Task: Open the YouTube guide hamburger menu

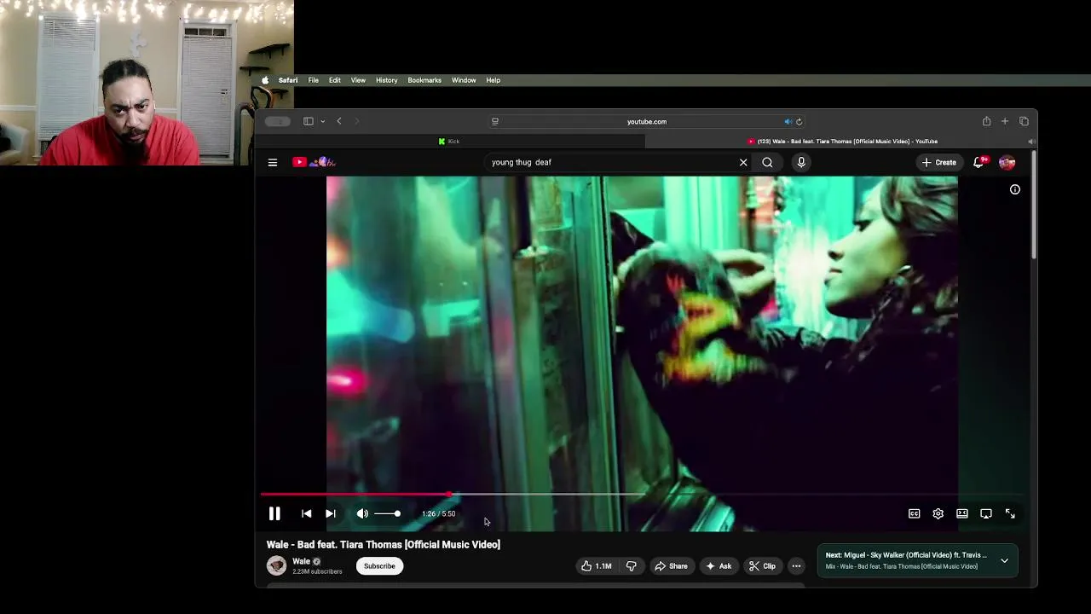Action: coord(273,162)
